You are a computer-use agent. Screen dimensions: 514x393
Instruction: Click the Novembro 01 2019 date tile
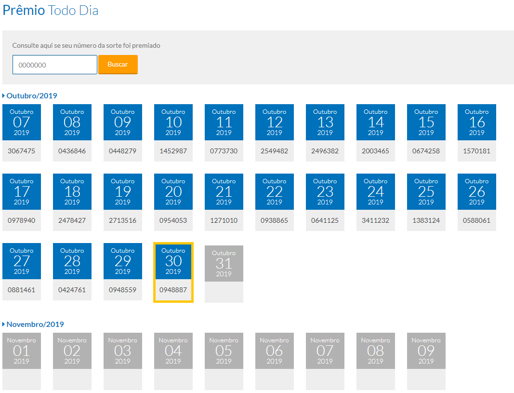coord(22,351)
